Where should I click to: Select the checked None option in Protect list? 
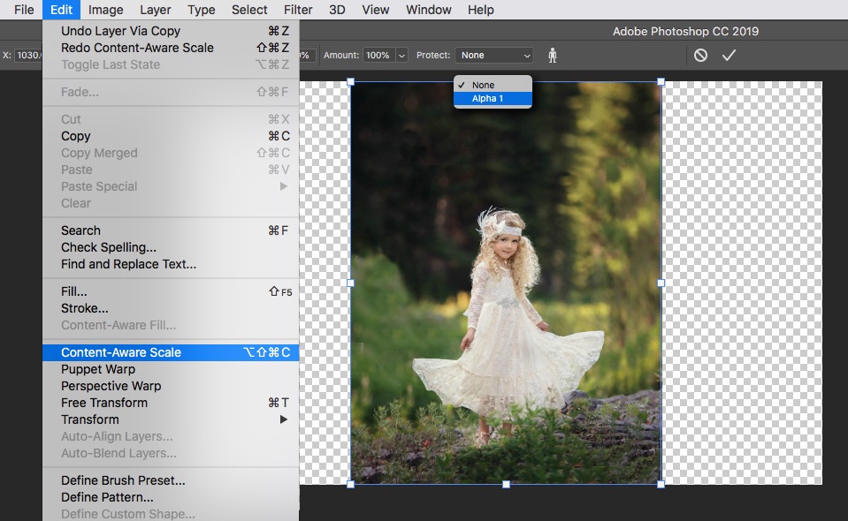point(493,85)
